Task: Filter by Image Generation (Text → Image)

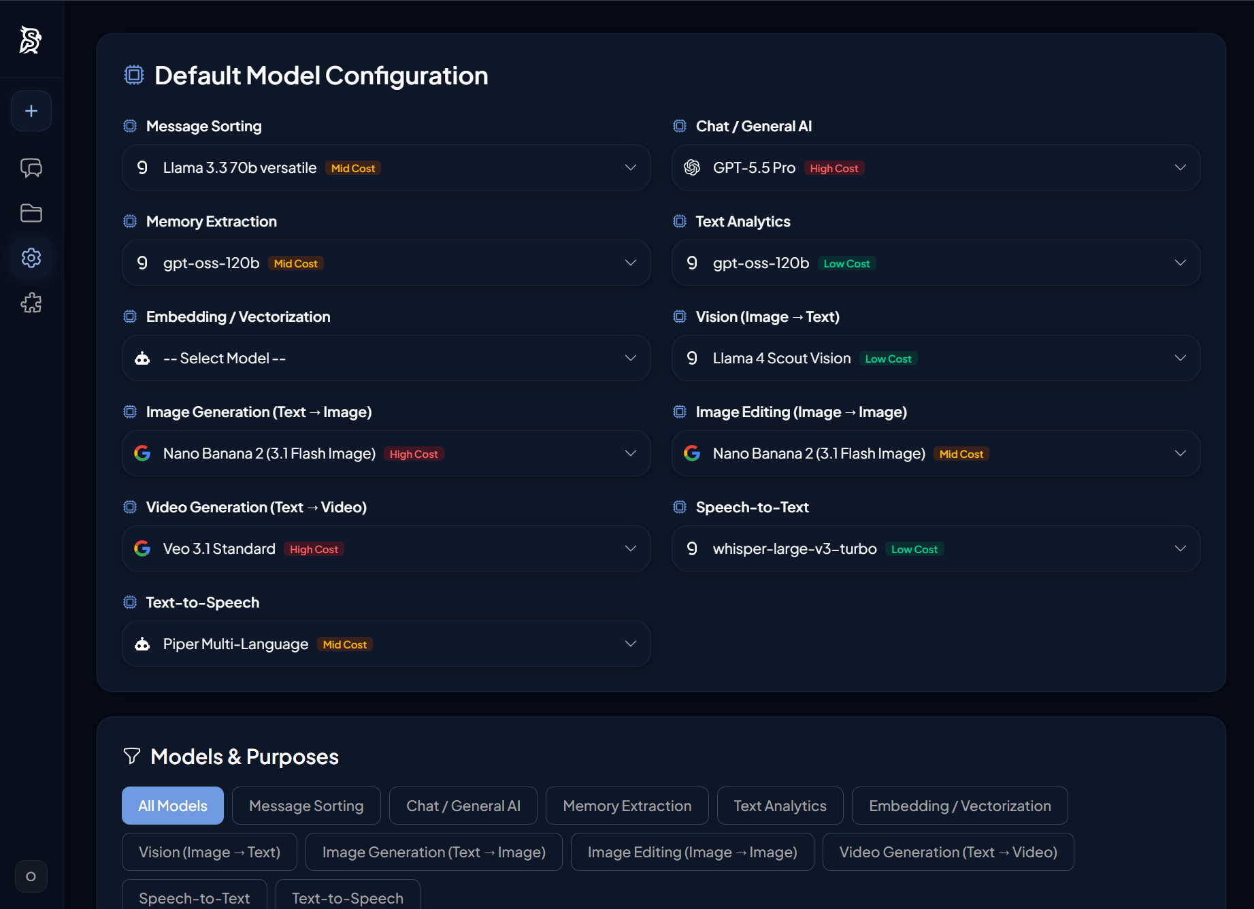Action: click(x=434, y=852)
